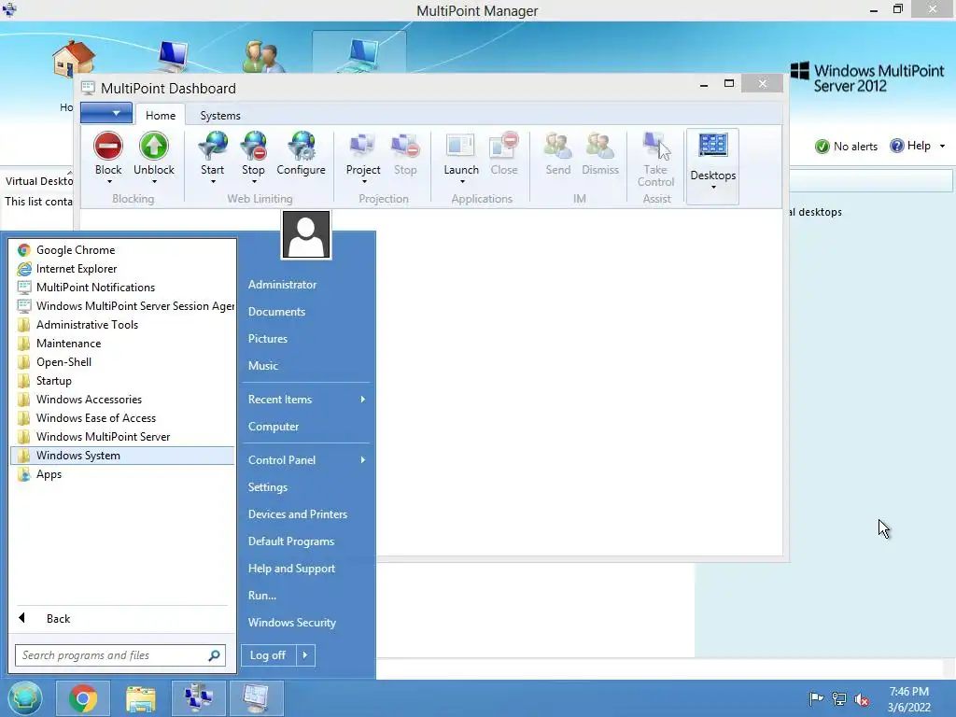Open the Windows System folder
956x717 pixels.
point(122,456)
